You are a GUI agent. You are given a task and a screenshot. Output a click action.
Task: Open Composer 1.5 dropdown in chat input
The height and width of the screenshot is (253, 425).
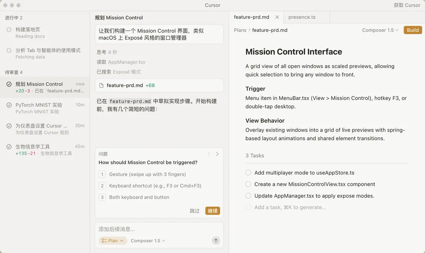coord(148,241)
